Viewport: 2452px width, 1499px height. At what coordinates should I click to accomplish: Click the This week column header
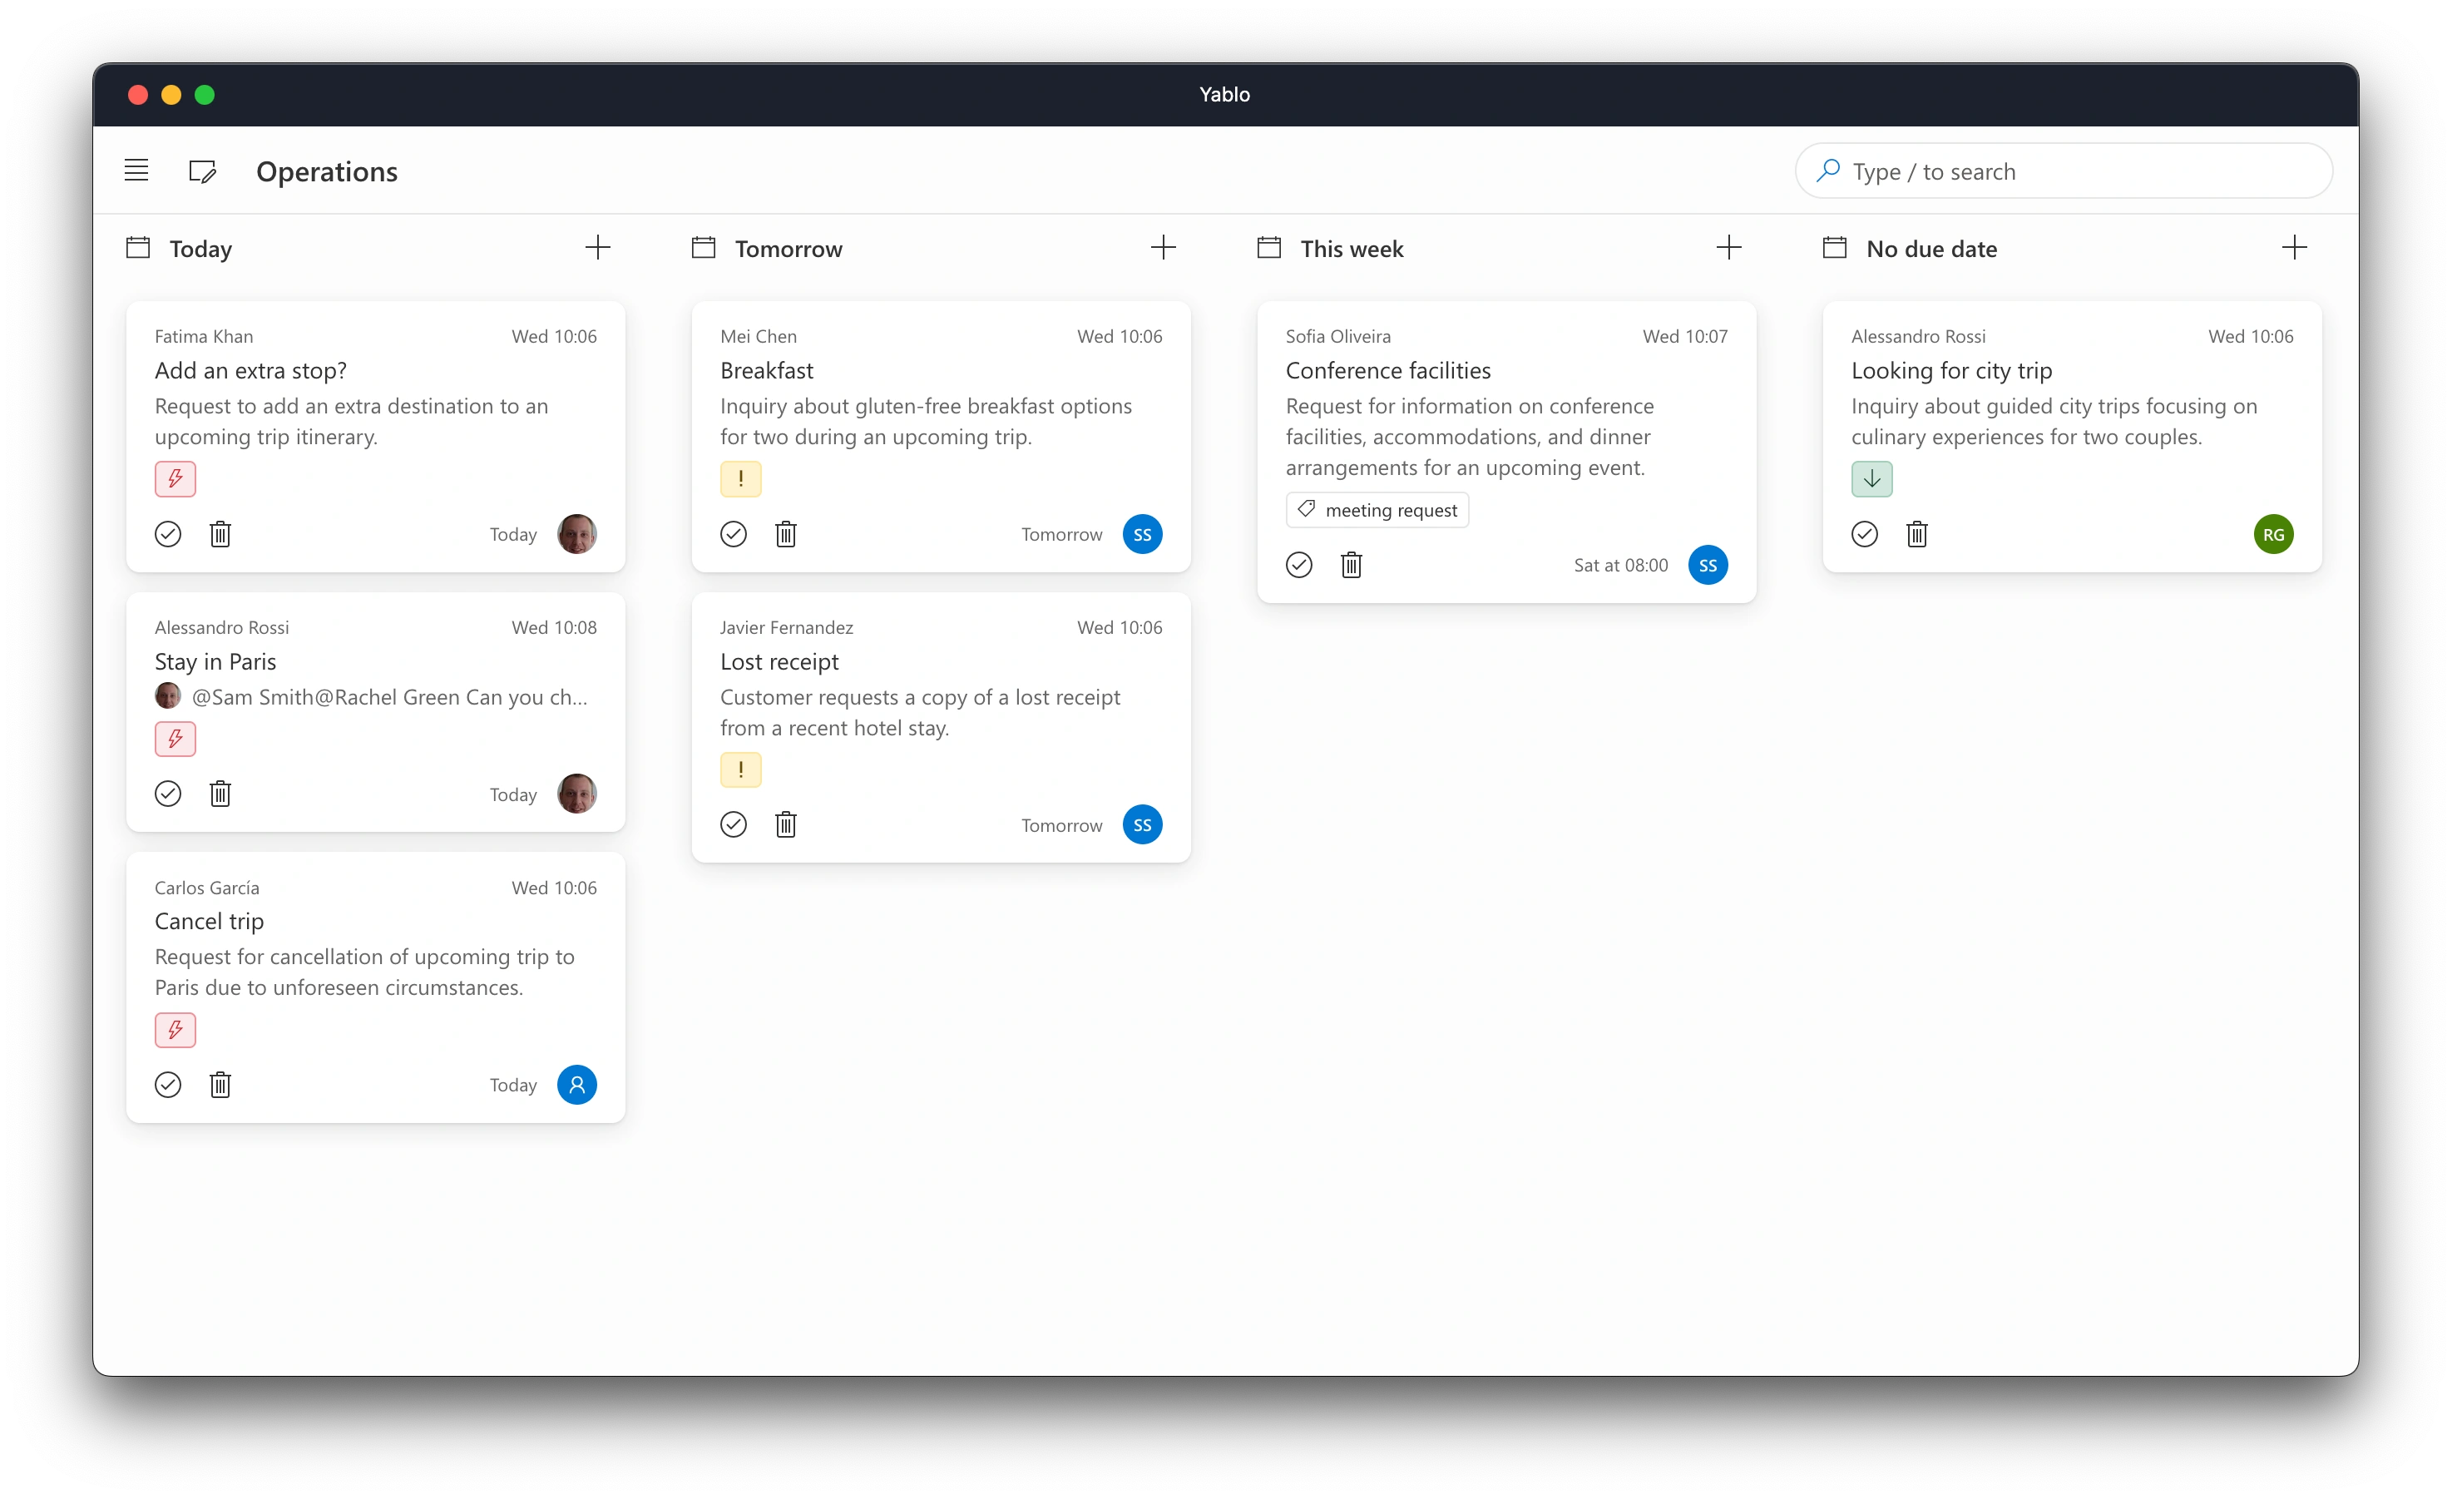pyautogui.click(x=1351, y=249)
